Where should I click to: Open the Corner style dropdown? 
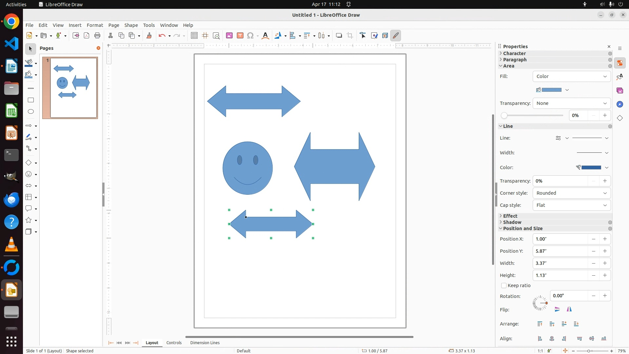(572, 193)
